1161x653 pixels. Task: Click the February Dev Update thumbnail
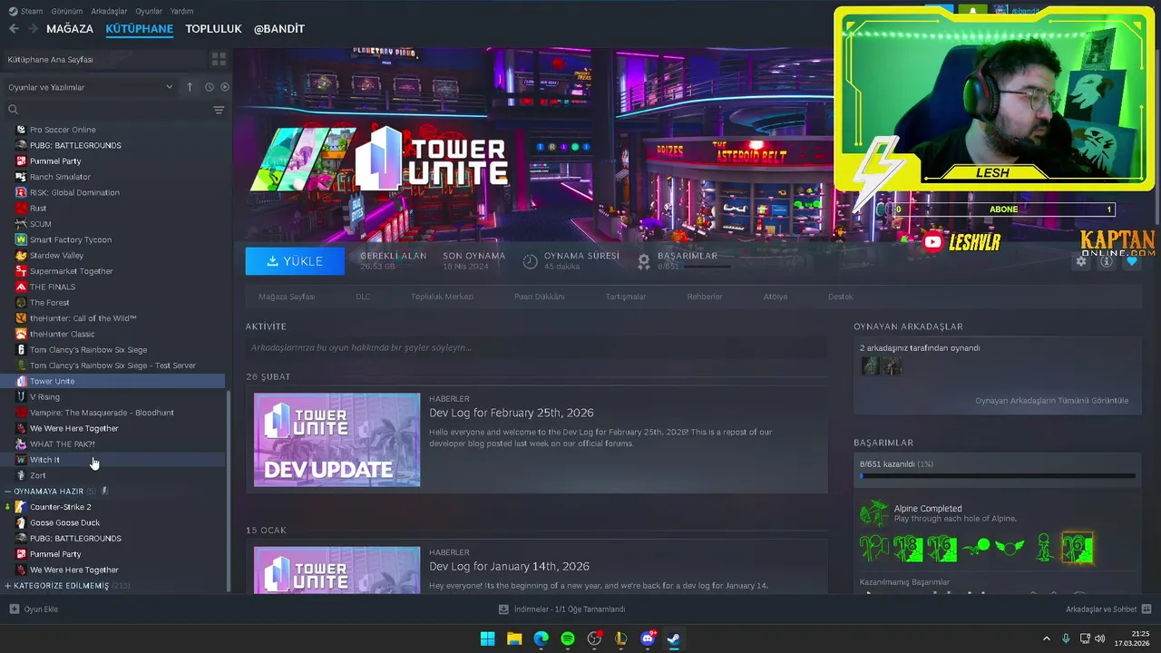pos(337,440)
